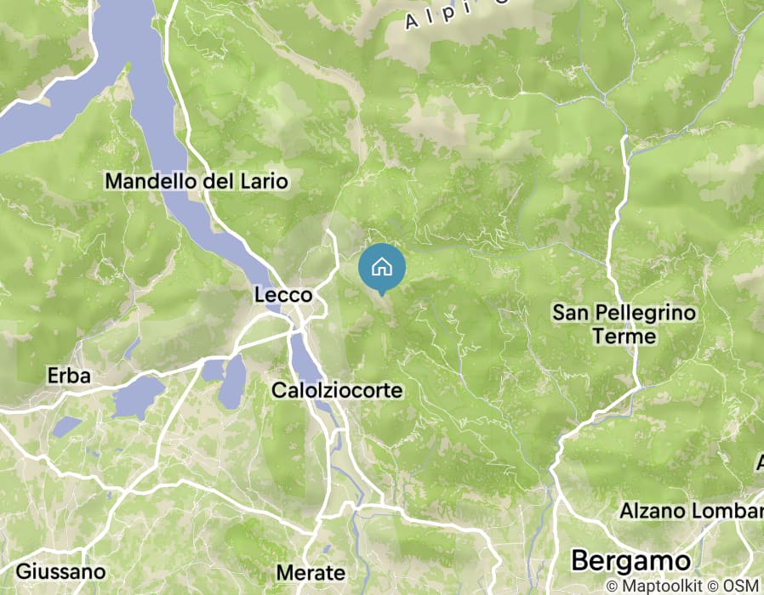Select the Lecco city label
Image resolution: width=764 pixels, height=595 pixels.
click(283, 295)
